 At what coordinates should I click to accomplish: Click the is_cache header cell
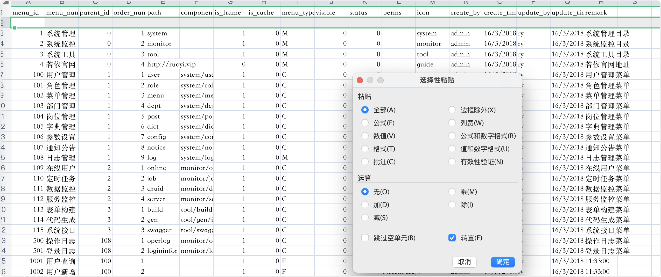tap(264, 12)
